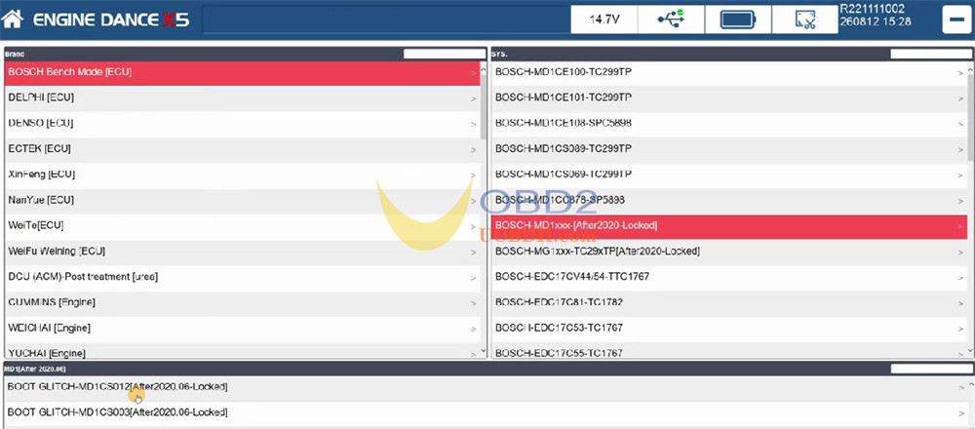This screenshot has width=975, height=429.
Task: Select WeiFu Weining [ECU] brand
Action: coord(243,252)
